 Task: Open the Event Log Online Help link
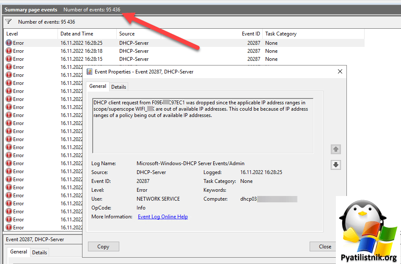(162, 216)
